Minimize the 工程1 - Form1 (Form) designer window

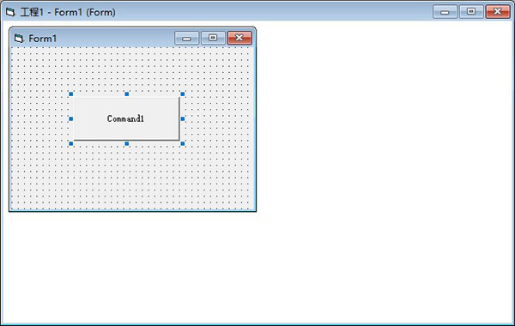point(445,12)
